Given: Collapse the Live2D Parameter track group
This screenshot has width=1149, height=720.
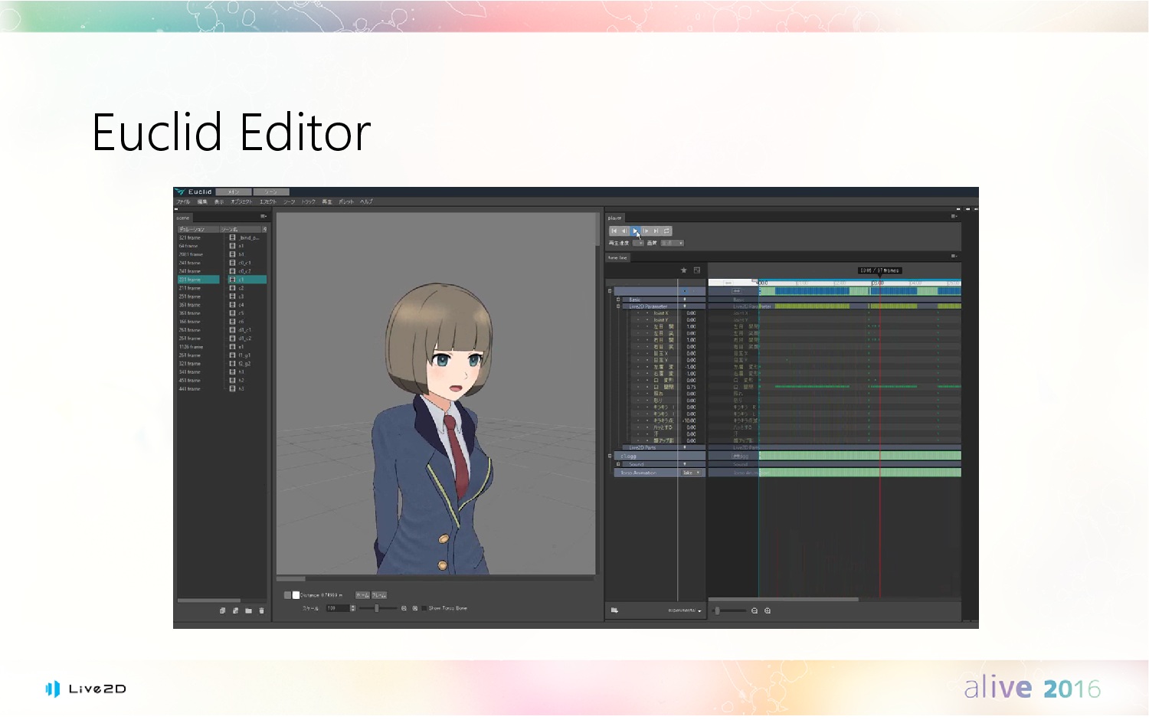Looking at the screenshot, I should pyautogui.click(x=618, y=306).
